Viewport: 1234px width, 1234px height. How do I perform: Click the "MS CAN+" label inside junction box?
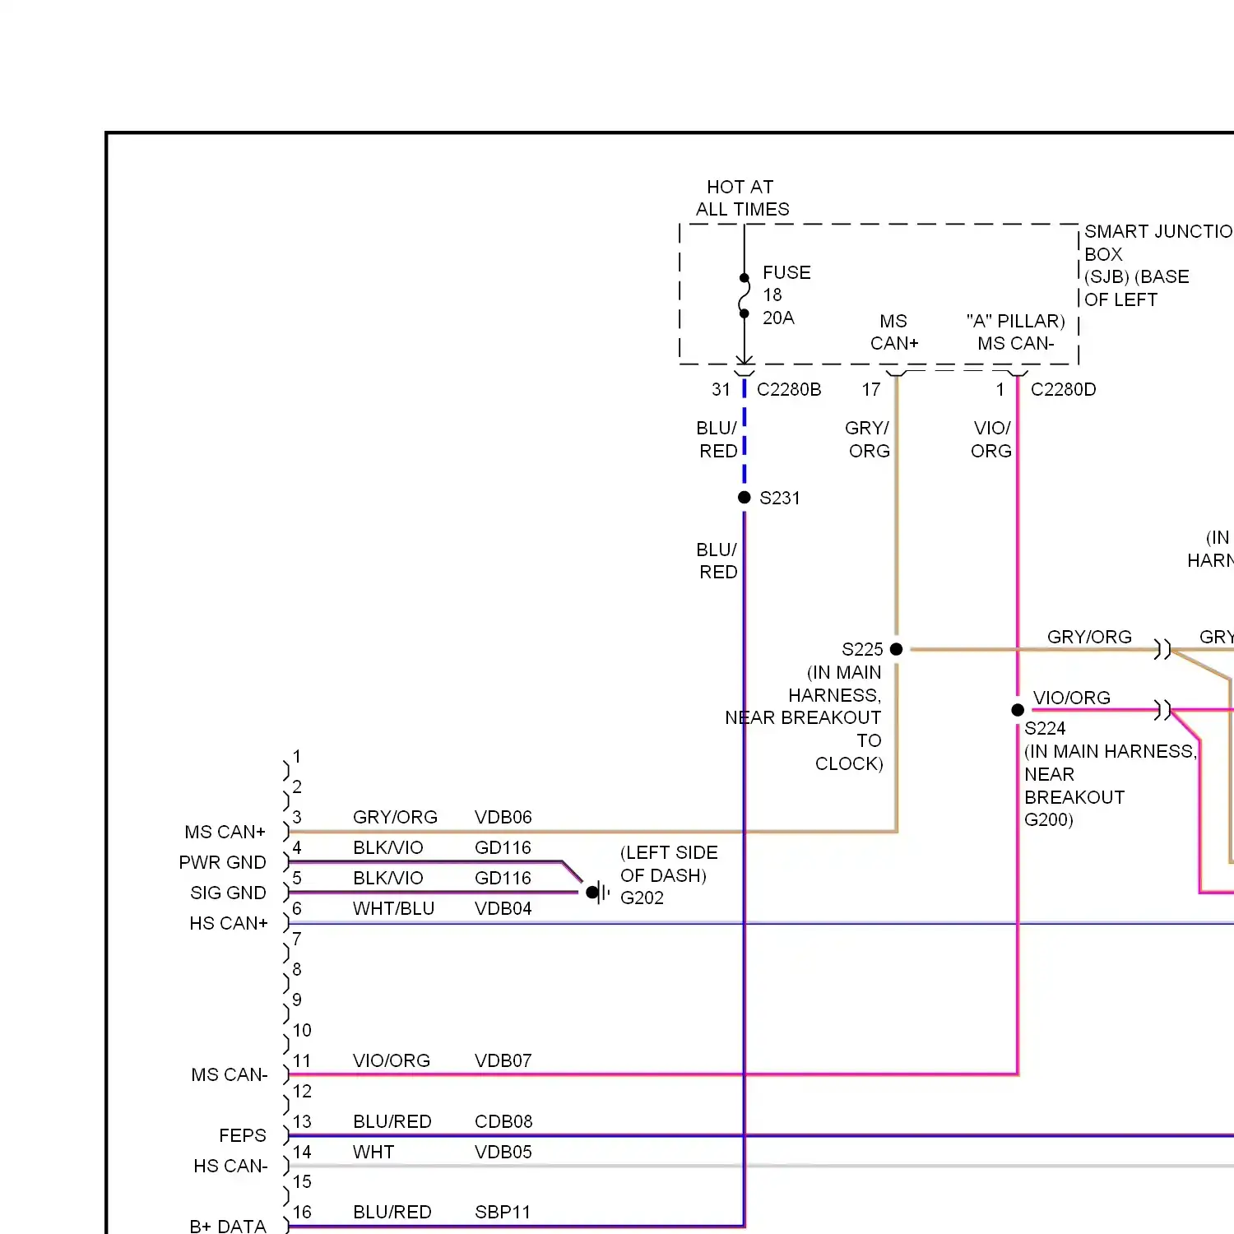(x=894, y=332)
